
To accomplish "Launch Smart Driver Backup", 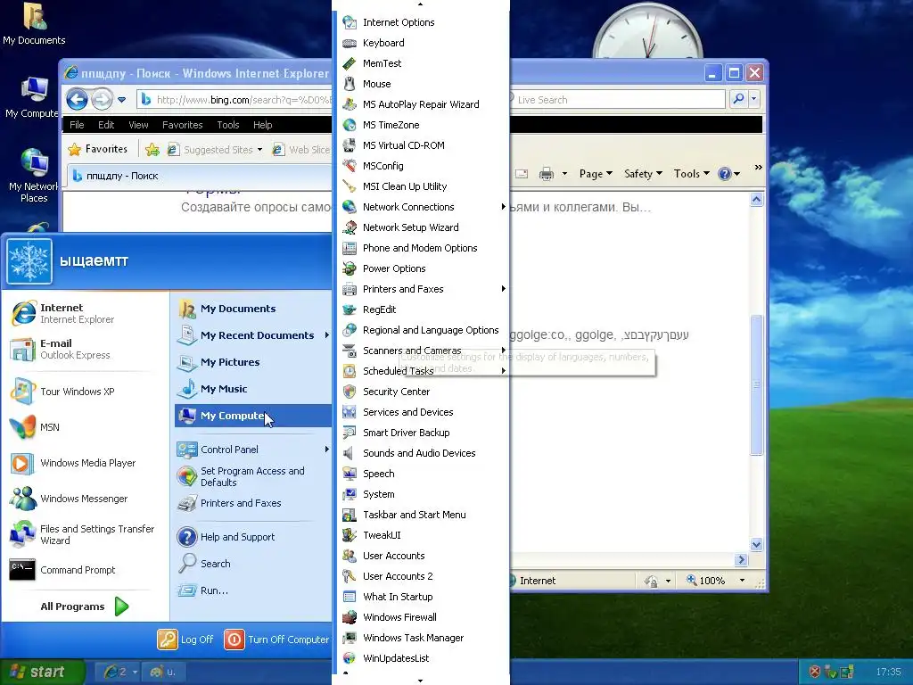I will tap(421, 433).
